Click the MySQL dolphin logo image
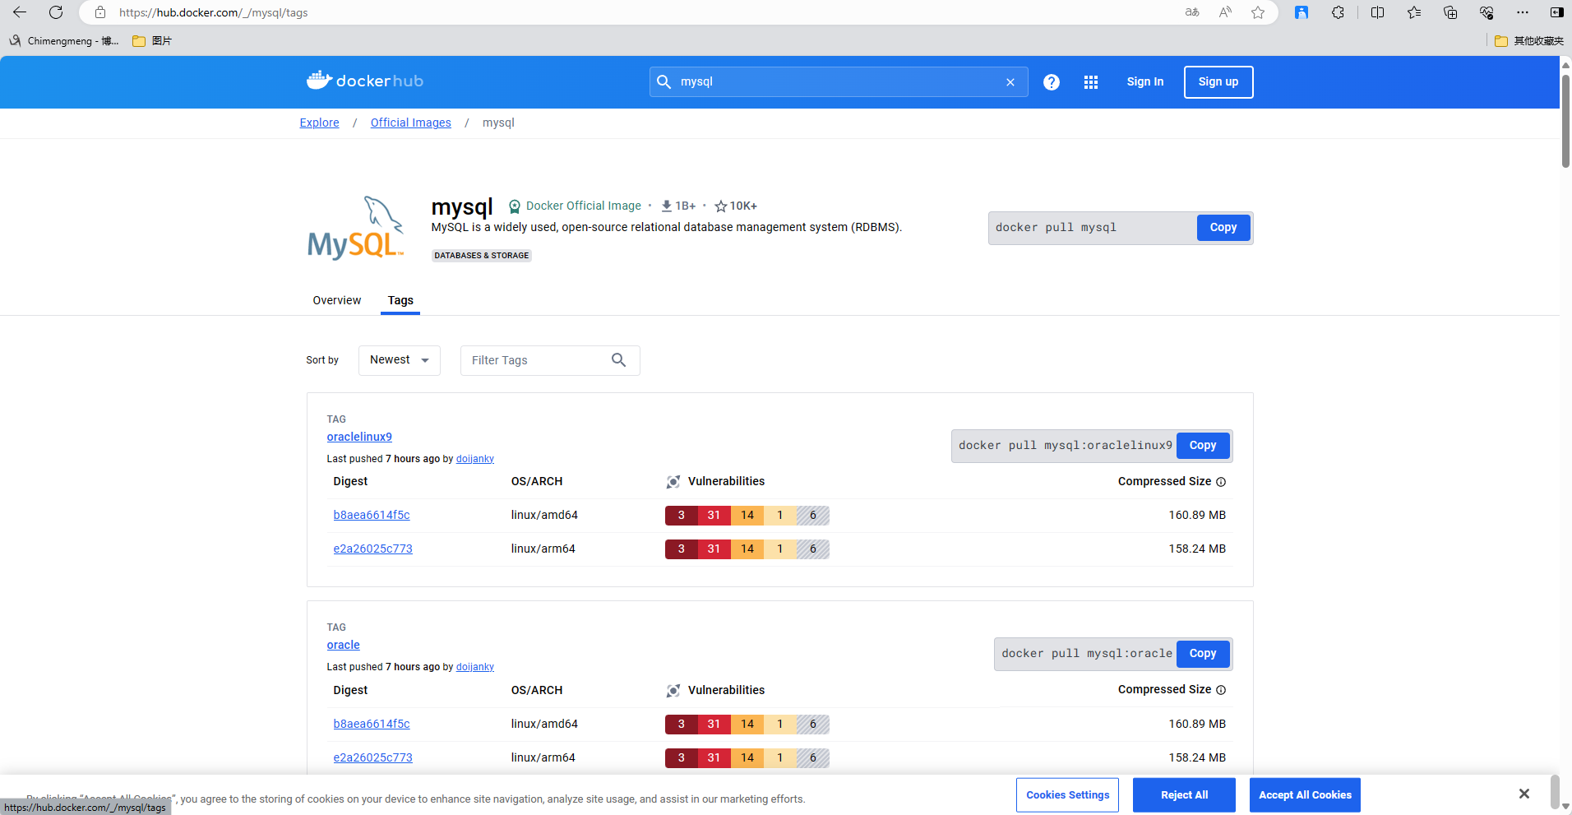This screenshot has width=1572, height=815. [x=356, y=228]
